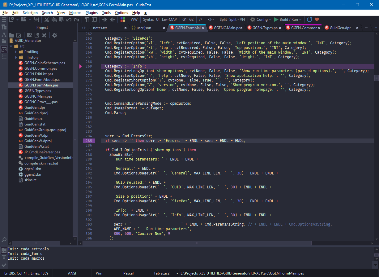
Task: Toggle unprinted characters pilcrow icon
Action: click(x=87, y=20)
